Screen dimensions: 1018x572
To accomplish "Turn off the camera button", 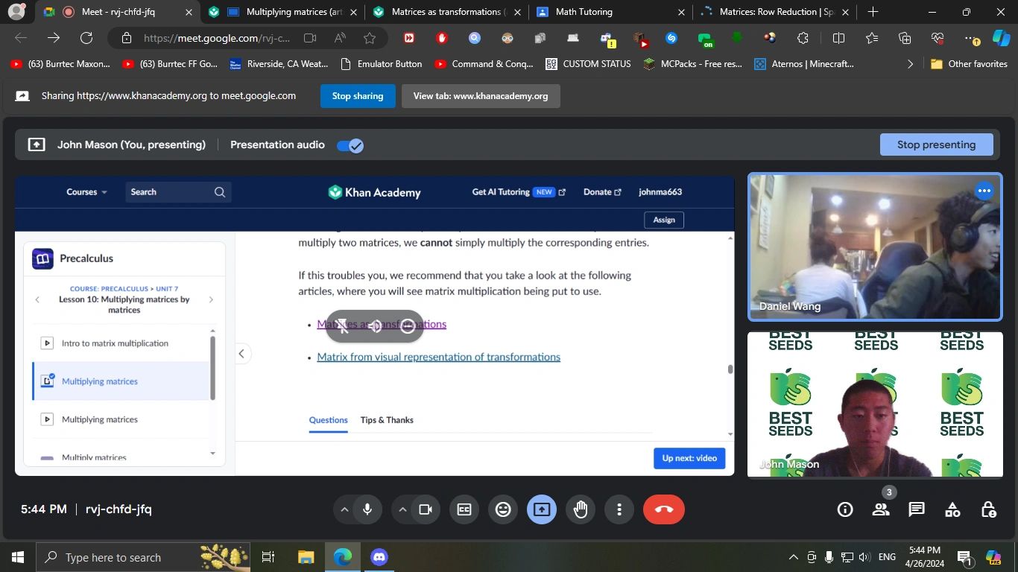I will pyautogui.click(x=426, y=509).
